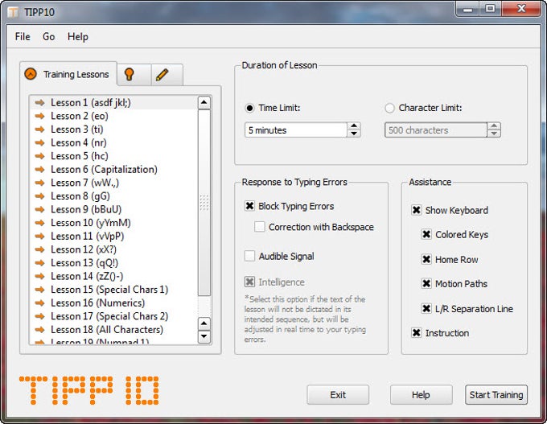Image resolution: width=547 pixels, height=424 pixels.
Task: Open the Go menu
Action: click(49, 37)
